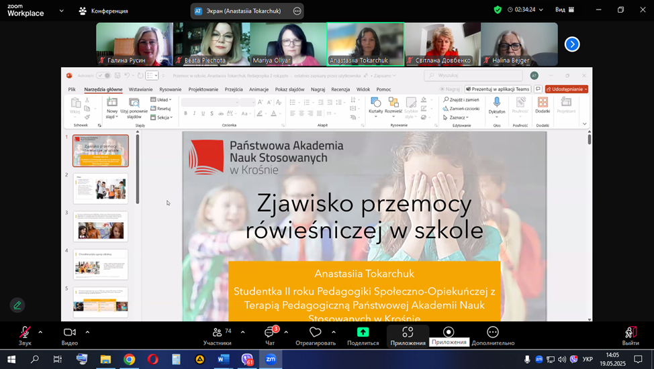The width and height of the screenshot is (654, 369).
Task: Open the Приложения apps button
Action: click(408, 333)
